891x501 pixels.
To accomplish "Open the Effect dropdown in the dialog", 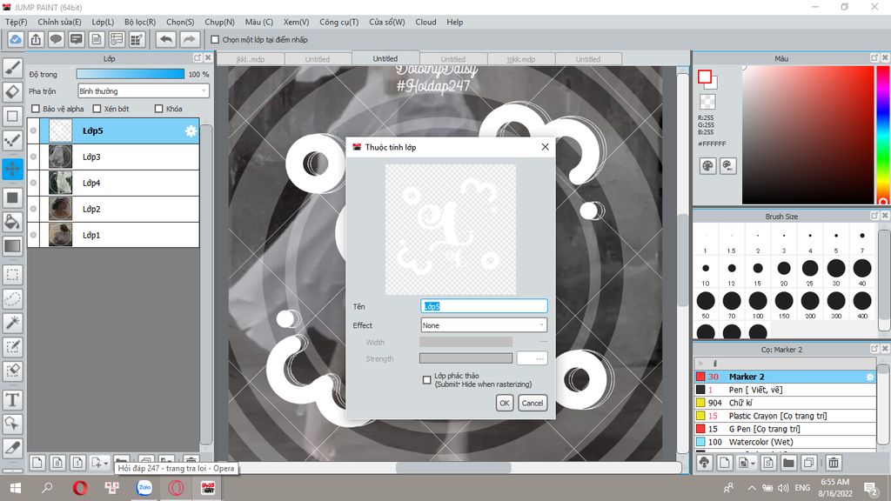I will [x=484, y=325].
